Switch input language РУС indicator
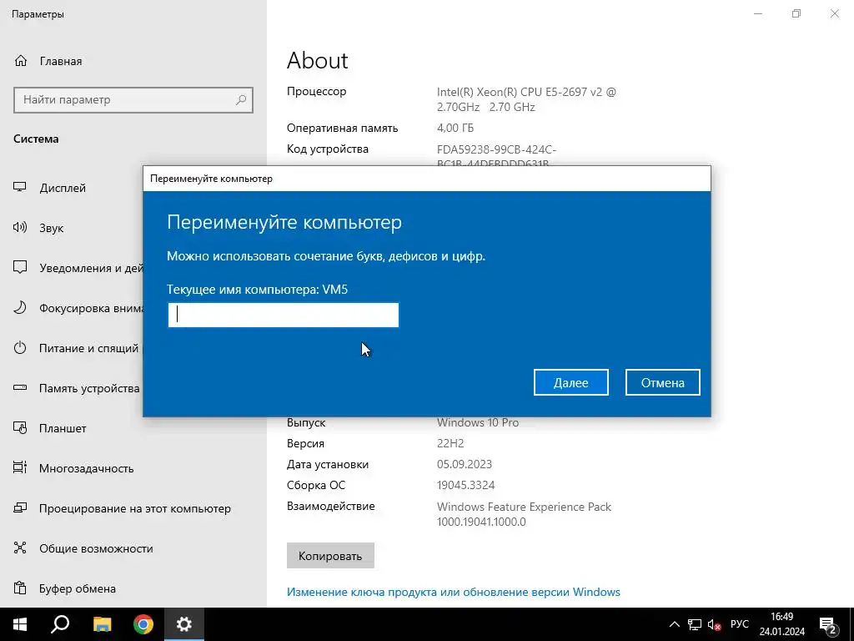854x641 pixels. 739,624
